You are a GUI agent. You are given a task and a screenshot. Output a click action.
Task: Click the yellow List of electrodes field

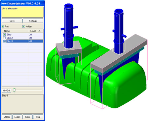(x=22, y=12)
